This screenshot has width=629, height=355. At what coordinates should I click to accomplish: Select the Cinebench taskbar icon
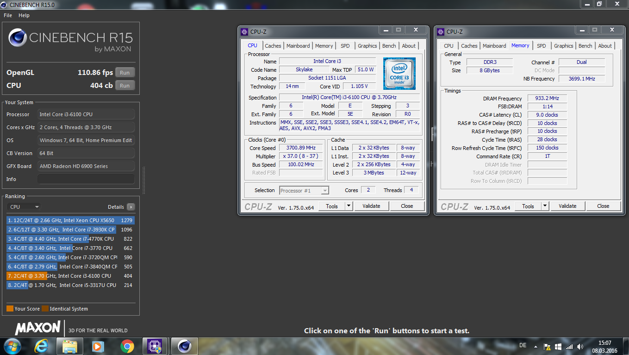click(184, 346)
